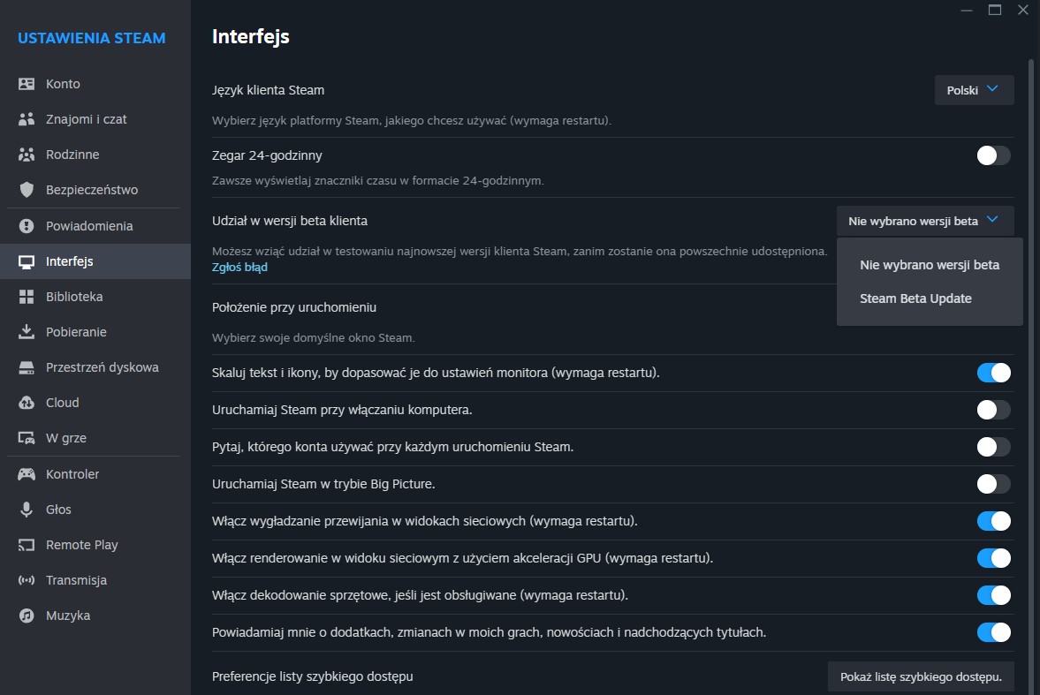Click the shield icon for Bezpieczeństwo
The height and width of the screenshot is (695, 1040).
pyautogui.click(x=27, y=189)
